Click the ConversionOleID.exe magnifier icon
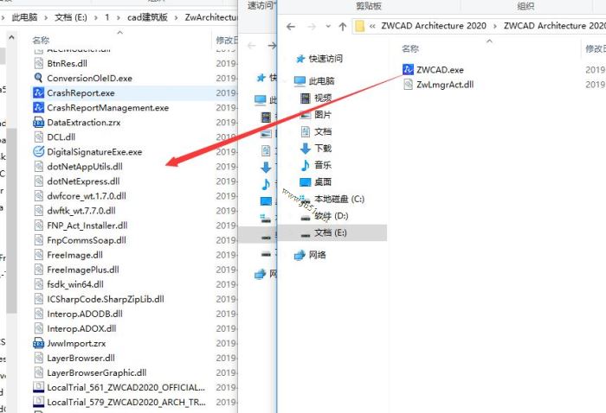Image resolution: width=606 pixels, height=413 pixels. [39, 78]
